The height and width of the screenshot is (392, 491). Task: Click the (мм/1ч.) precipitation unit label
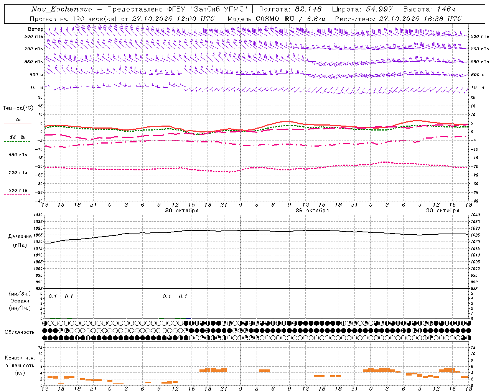click(x=20, y=308)
